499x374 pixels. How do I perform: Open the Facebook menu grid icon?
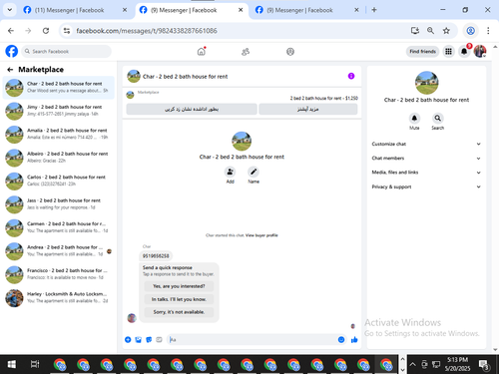coord(448,52)
